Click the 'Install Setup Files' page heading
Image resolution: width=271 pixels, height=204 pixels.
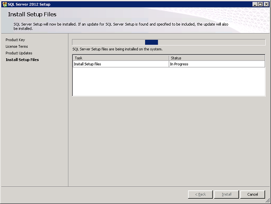click(x=32, y=15)
